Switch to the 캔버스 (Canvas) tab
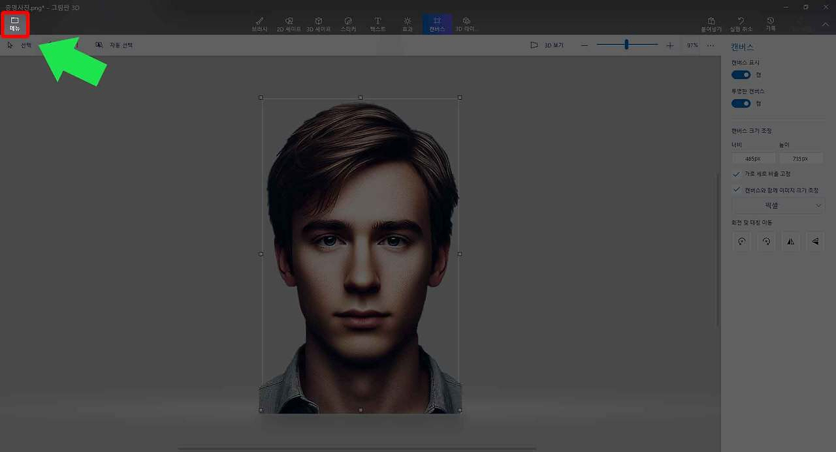Screen dimensions: 836x452 437,24
